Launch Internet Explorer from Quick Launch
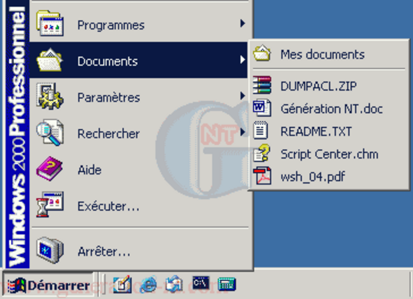The width and height of the screenshot is (413, 299). click(x=148, y=285)
